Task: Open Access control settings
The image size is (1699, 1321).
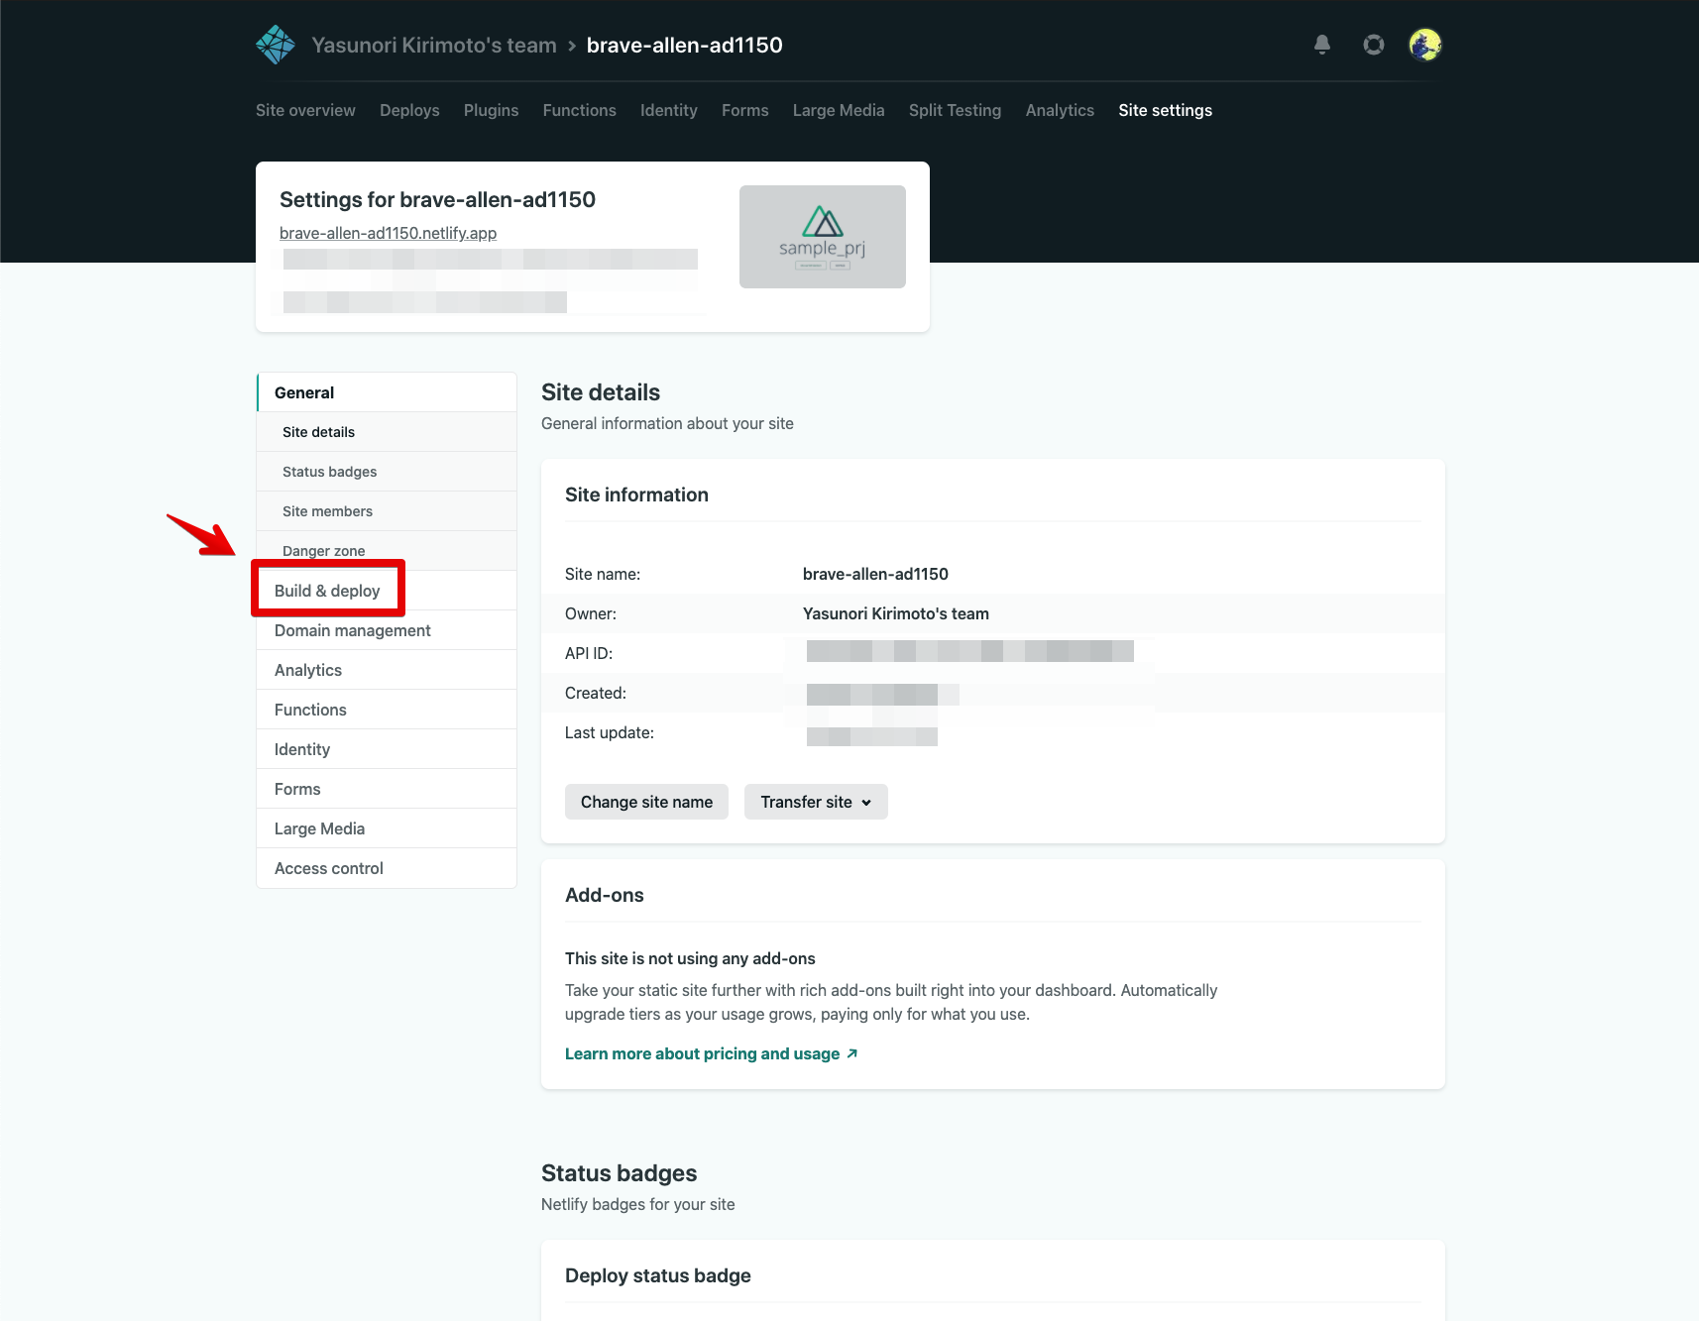Action: (x=387, y=868)
